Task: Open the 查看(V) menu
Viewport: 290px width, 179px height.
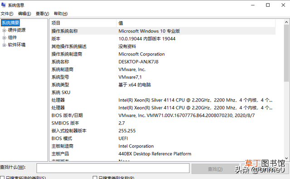Action: tap(42, 14)
